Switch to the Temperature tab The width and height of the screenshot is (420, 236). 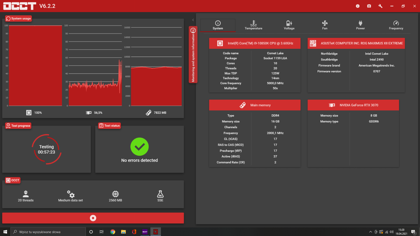[x=254, y=25]
